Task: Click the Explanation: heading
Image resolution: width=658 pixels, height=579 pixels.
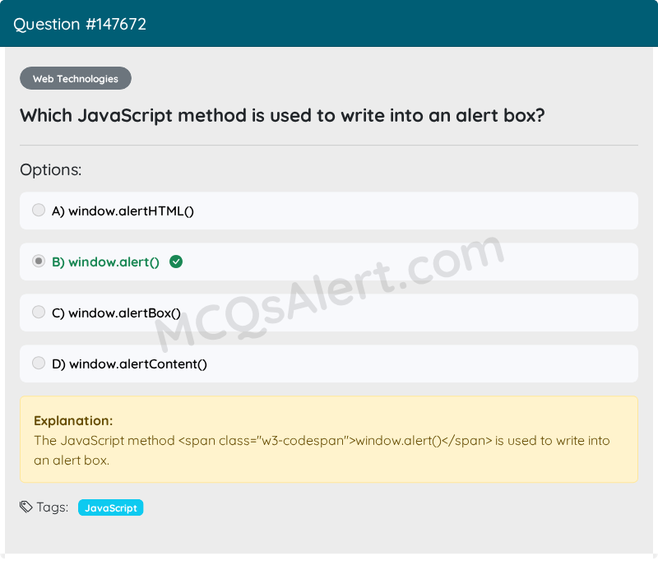Action: click(73, 421)
